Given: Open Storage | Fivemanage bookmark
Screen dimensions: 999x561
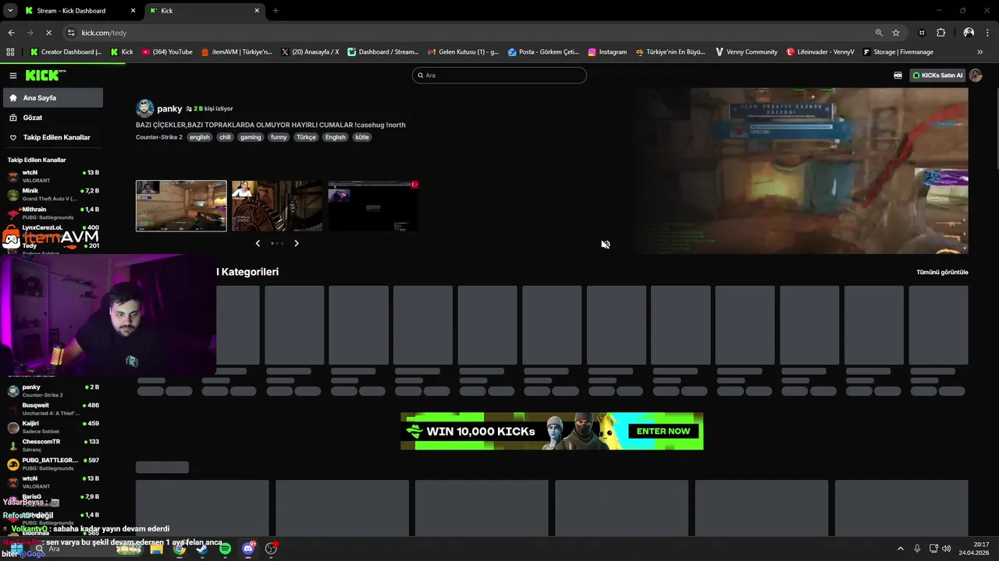Looking at the screenshot, I should (898, 52).
